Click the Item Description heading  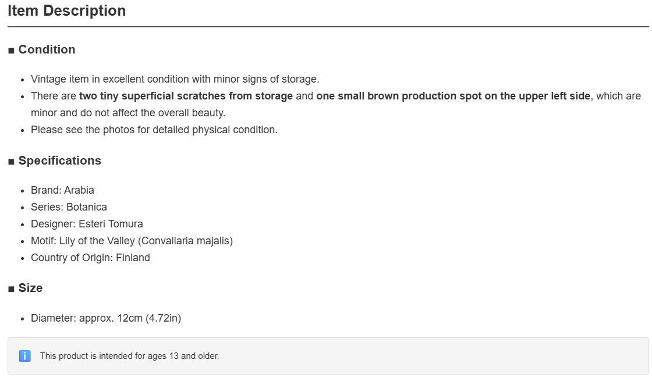[x=66, y=11]
